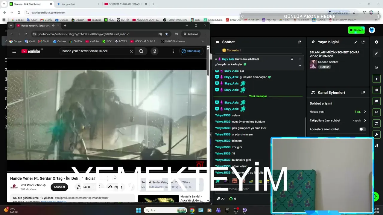
Task: Open the pinned message three-dot options
Action: (300, 59)
